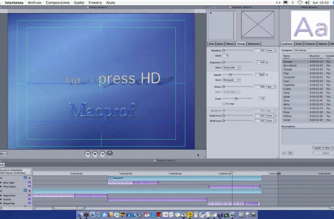Switch to the Effects tab in the Inspector

tap(230, 44)
